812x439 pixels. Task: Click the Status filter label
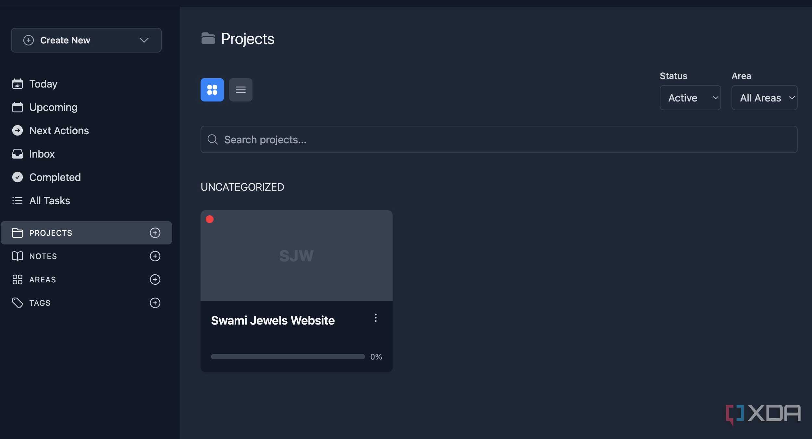(x=673, y=76)
